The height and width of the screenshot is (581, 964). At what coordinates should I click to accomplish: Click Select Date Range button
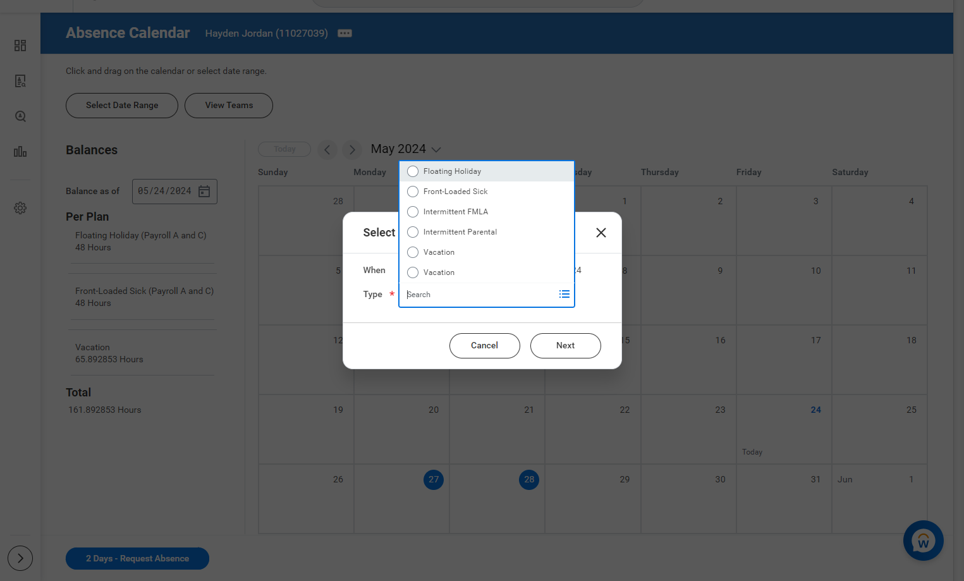click(x=122, y=106)
